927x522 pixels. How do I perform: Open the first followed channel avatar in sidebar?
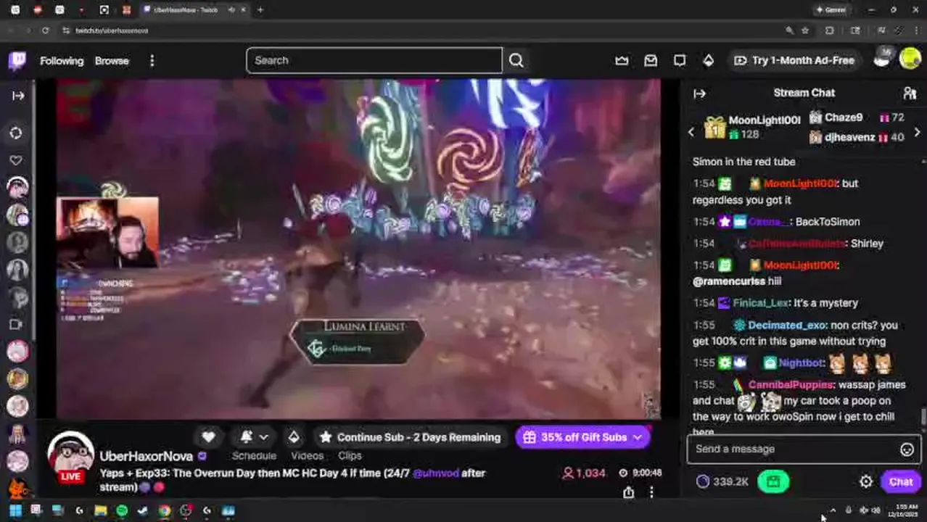pyautogui.click(x=17, y=188)
